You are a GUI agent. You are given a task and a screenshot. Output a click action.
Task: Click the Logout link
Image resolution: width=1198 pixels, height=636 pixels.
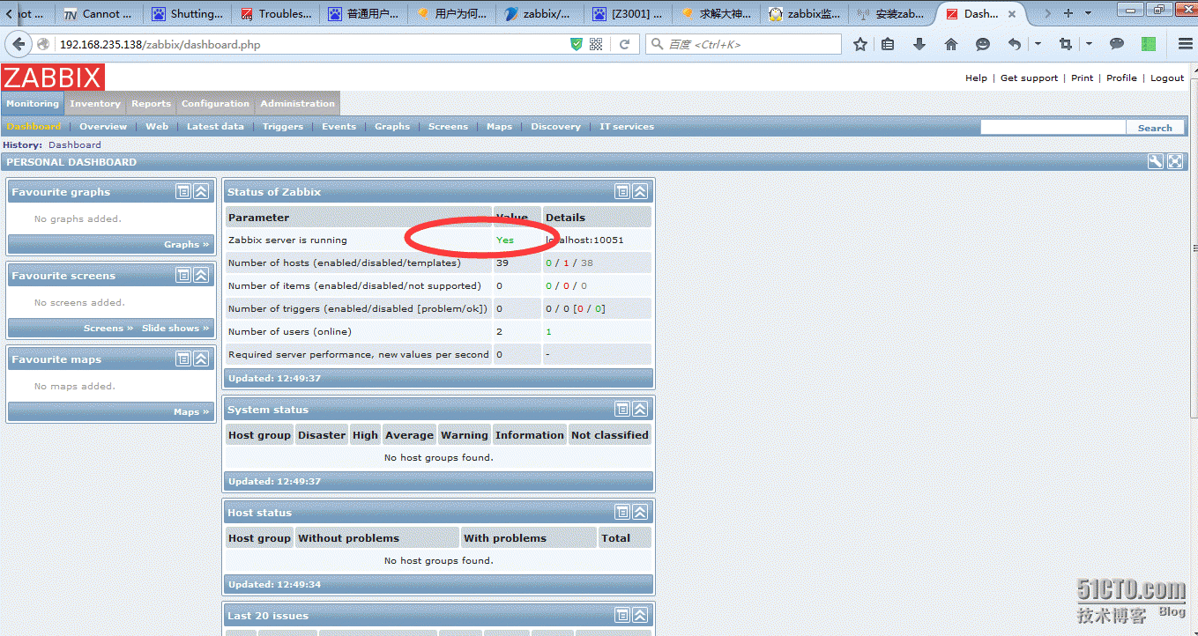[x=1167, y=78]
